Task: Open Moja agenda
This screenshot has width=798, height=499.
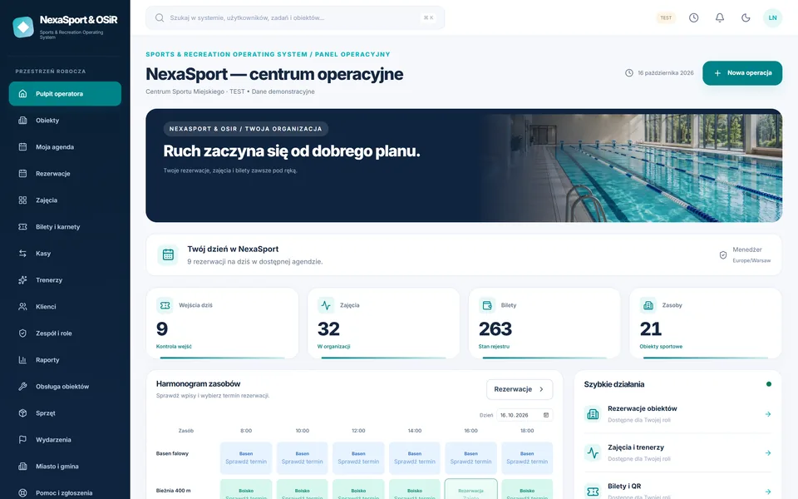Action: (x=65, y=146)
